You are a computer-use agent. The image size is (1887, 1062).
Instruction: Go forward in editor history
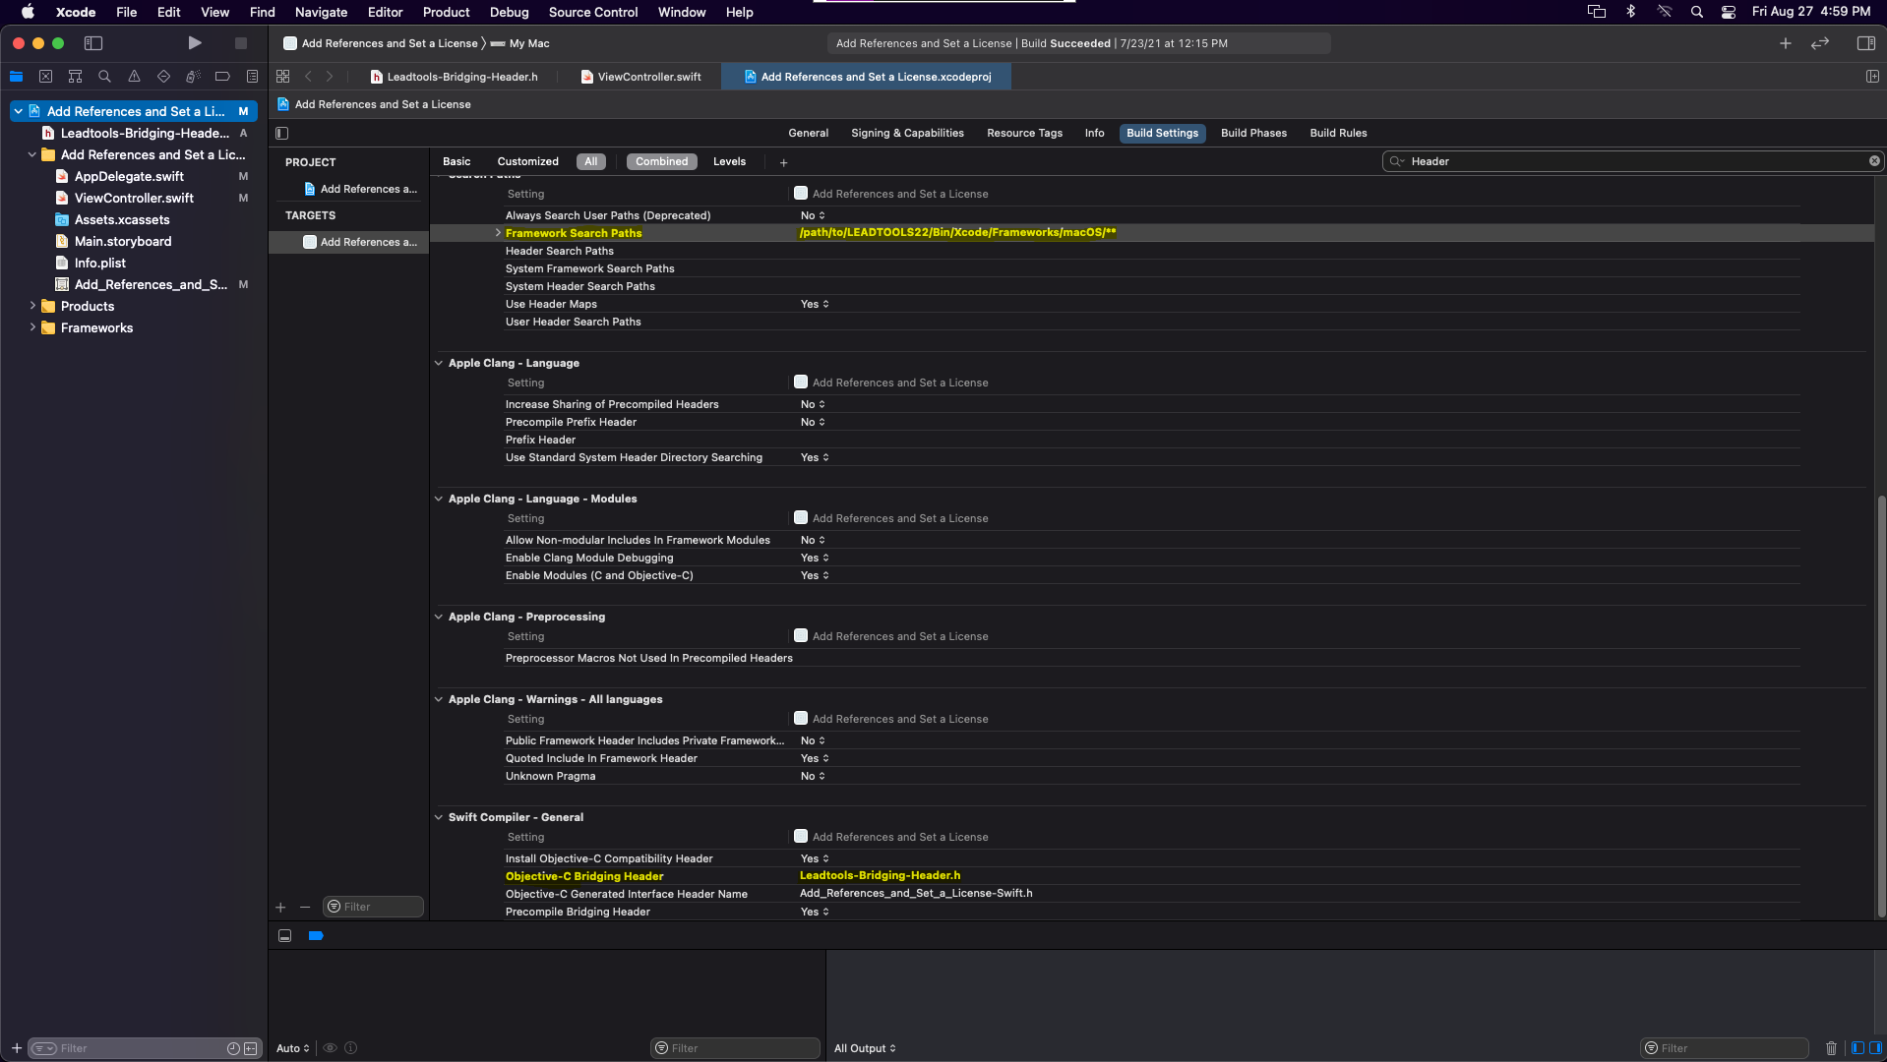coord(330,77)
